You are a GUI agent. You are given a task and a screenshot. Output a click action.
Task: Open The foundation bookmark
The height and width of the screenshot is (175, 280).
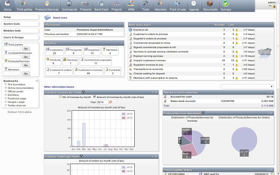[17, 84]
